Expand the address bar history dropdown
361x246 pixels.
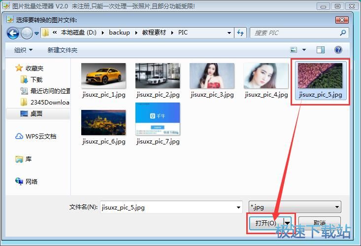229,33
